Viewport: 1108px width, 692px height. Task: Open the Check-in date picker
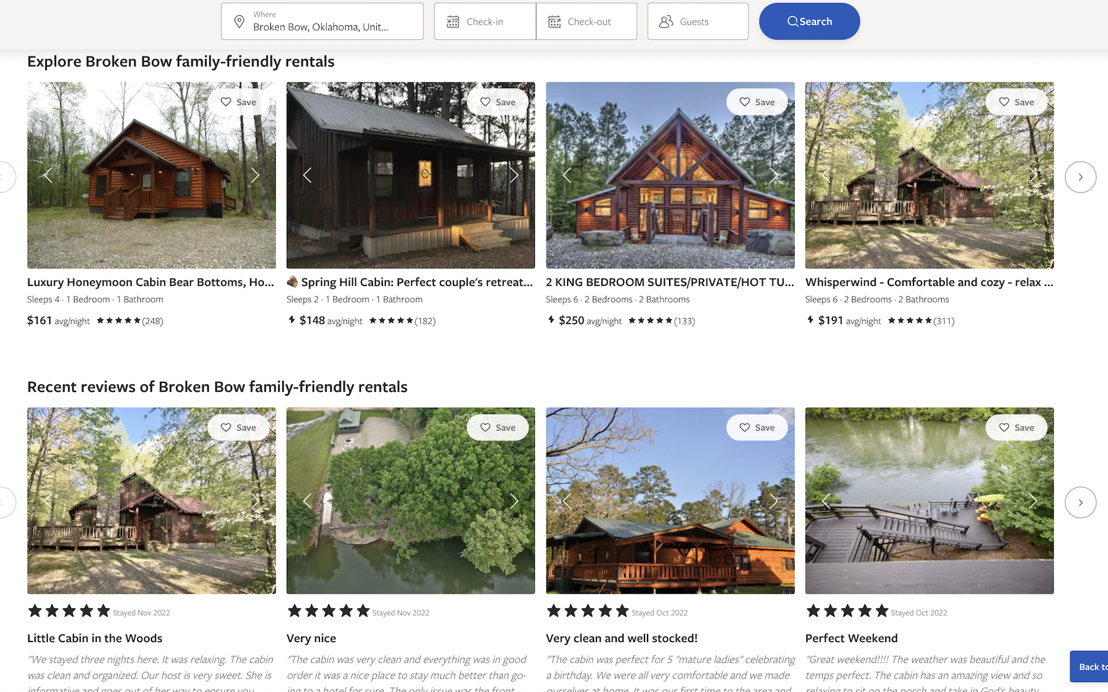(484, 22)
